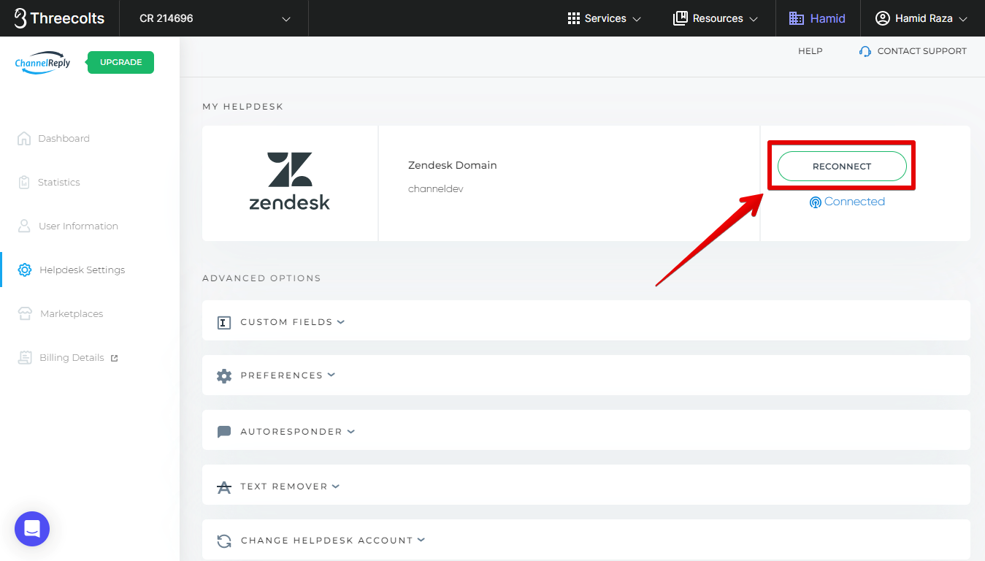Click the Change Helpdesk Account refresh icon
985x561 pixels.
pyautogui.click(x=224, y=541)
